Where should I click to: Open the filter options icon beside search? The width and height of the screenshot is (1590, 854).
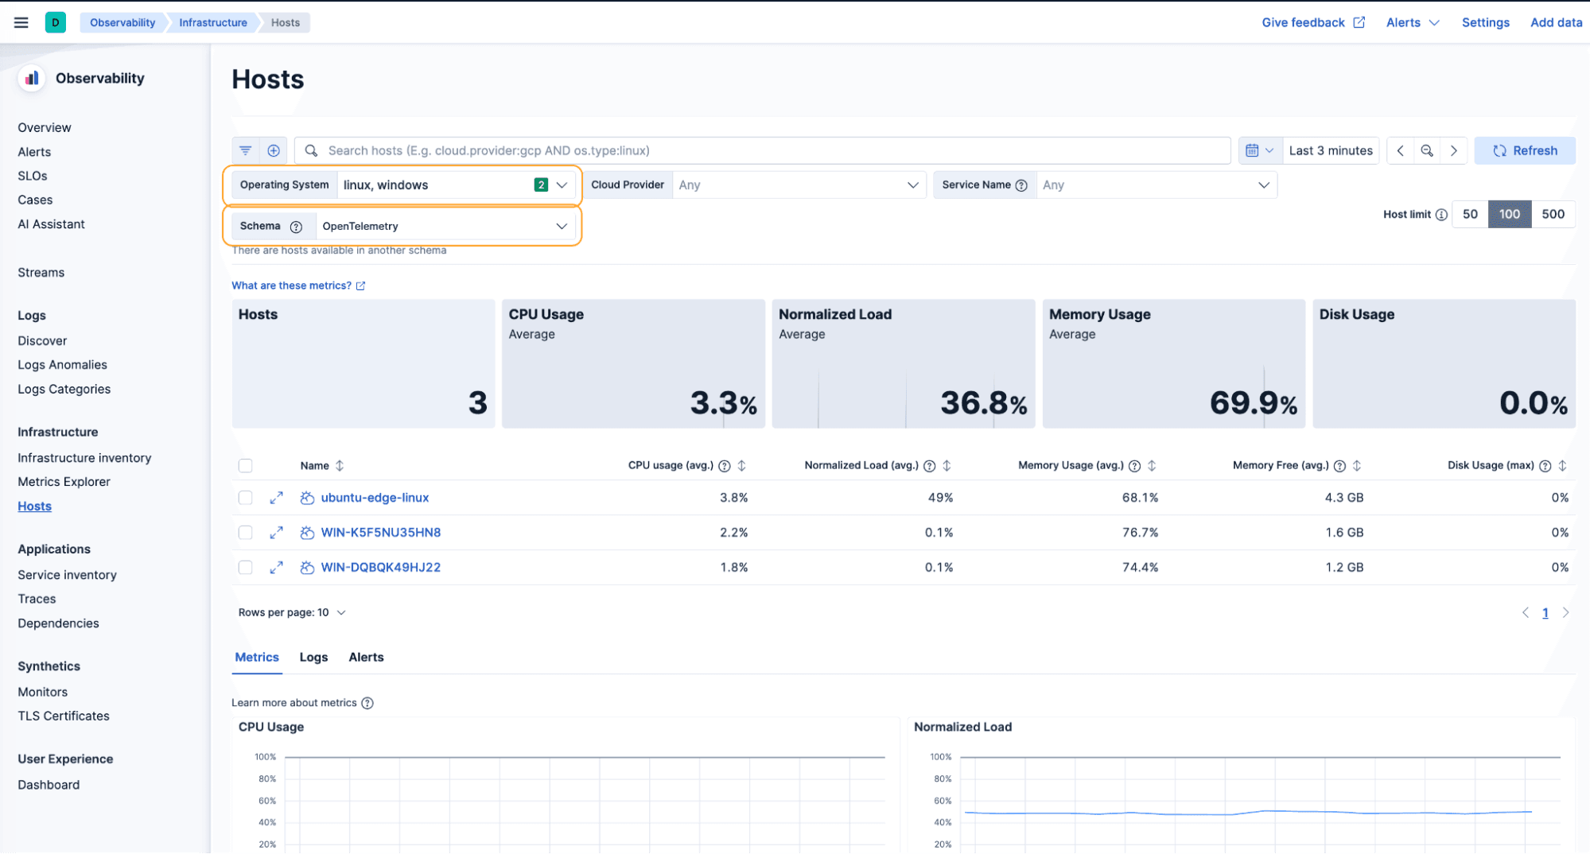[x=246, y=150]
